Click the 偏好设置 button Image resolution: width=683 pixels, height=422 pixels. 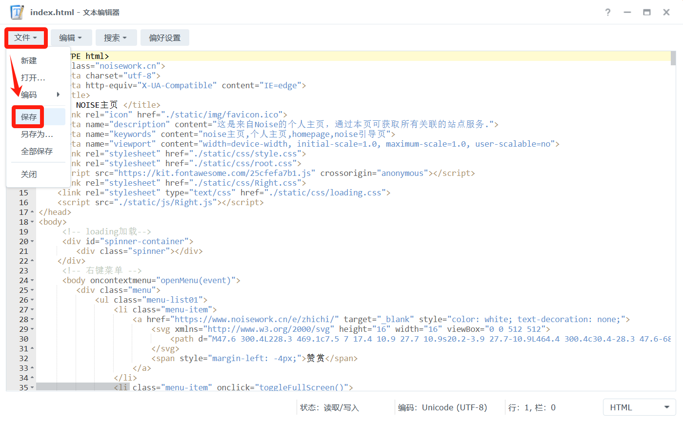(x=164, y=38)
